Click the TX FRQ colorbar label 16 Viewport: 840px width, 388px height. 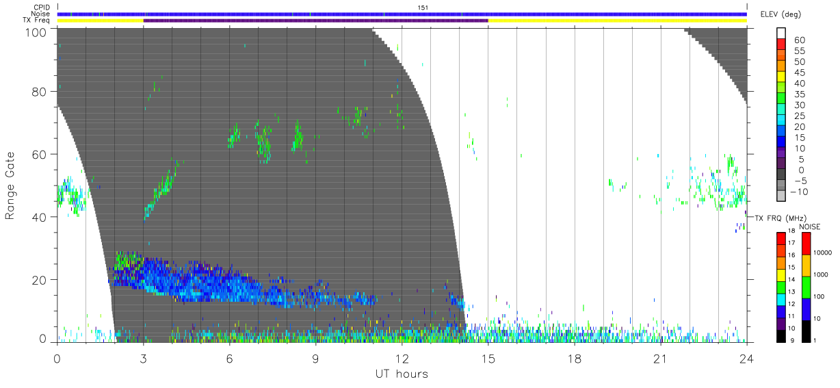pos(791,255)
